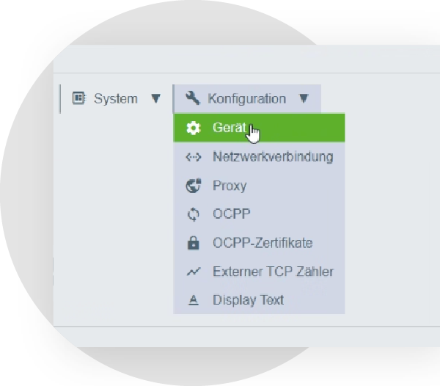Expand the System dropdown arrow
Image resolution: width=440 pixels, height=386 pixels.
point(155,98)
